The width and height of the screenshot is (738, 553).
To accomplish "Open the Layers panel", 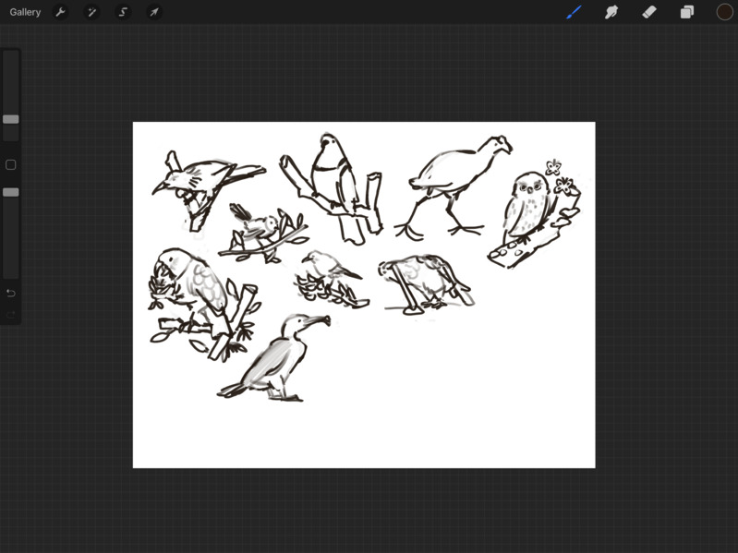I will pos(686,12).
